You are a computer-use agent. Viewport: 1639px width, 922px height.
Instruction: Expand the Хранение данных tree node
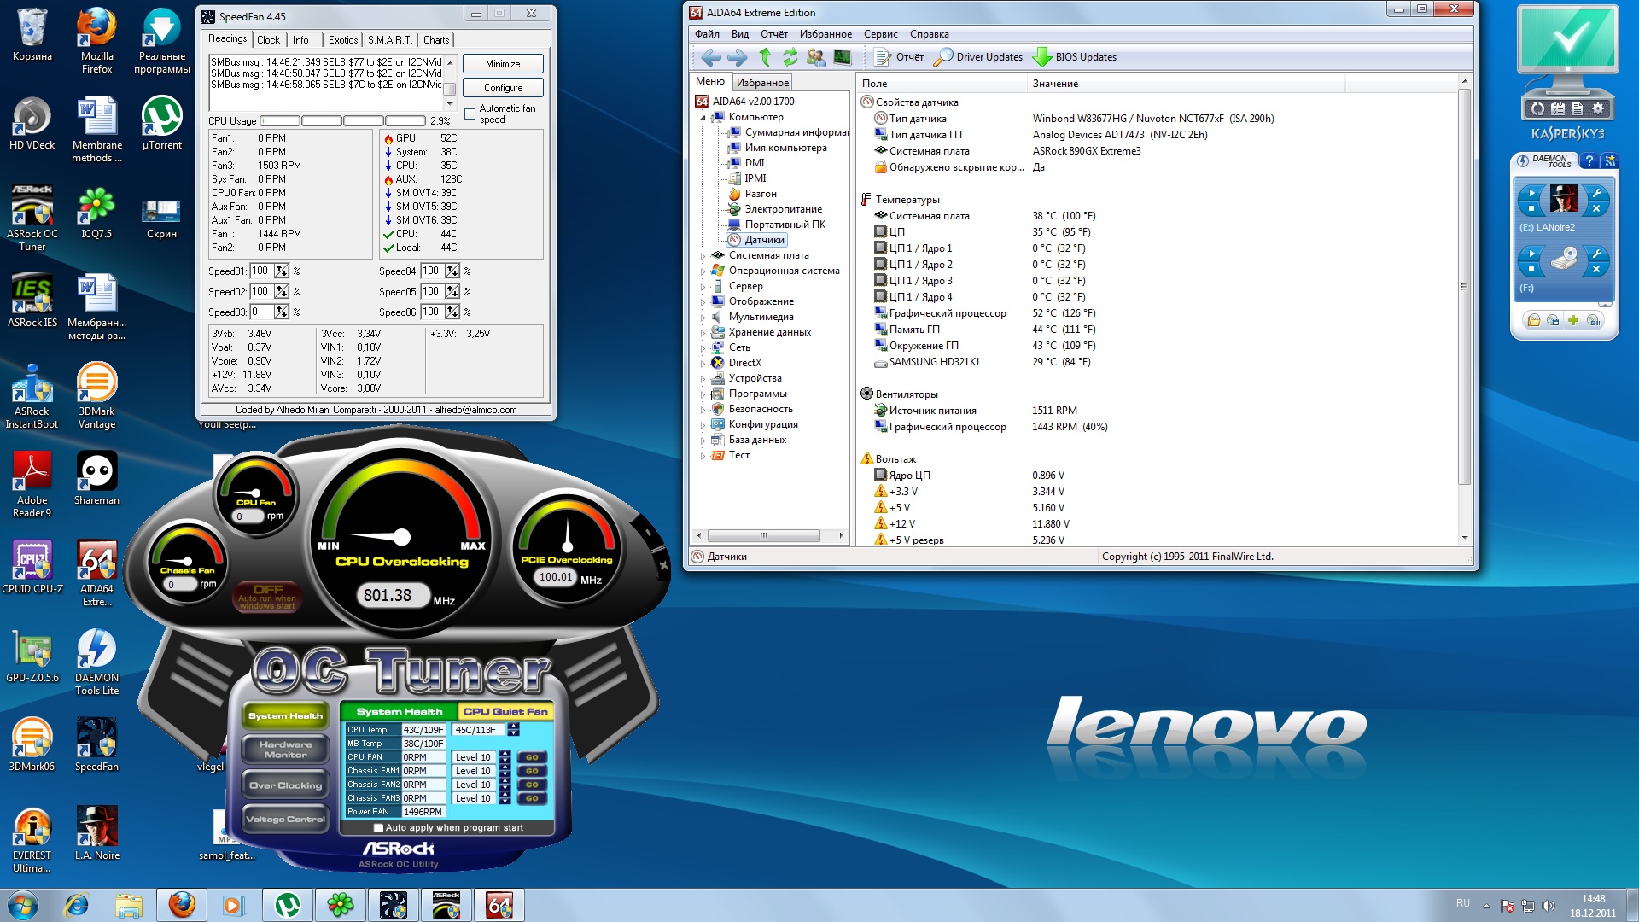pos(703,332)
